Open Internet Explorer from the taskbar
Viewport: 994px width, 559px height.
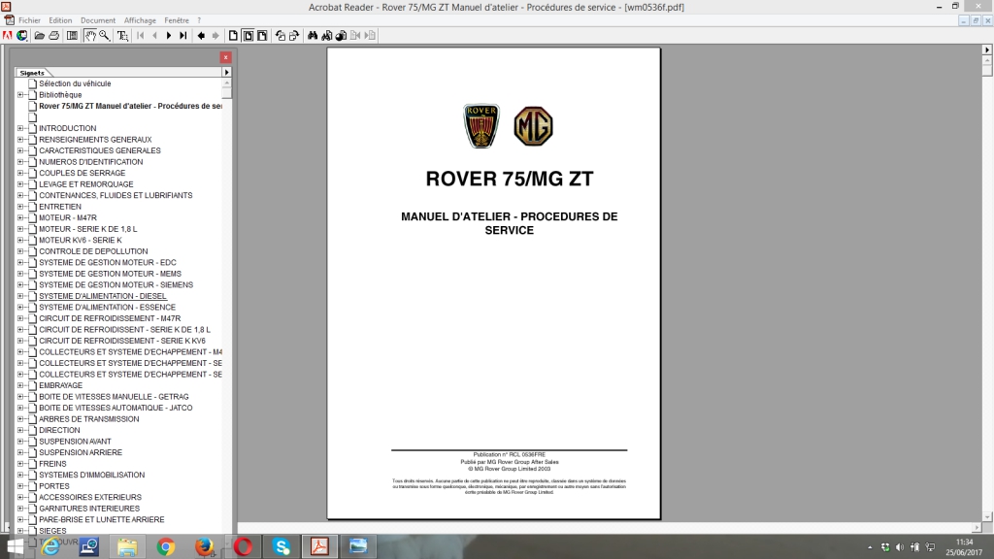click(x=50, y=546)
